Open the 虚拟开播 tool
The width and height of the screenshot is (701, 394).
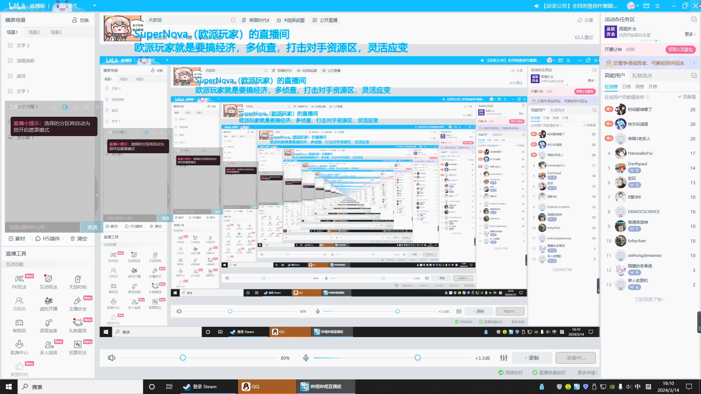49,304
